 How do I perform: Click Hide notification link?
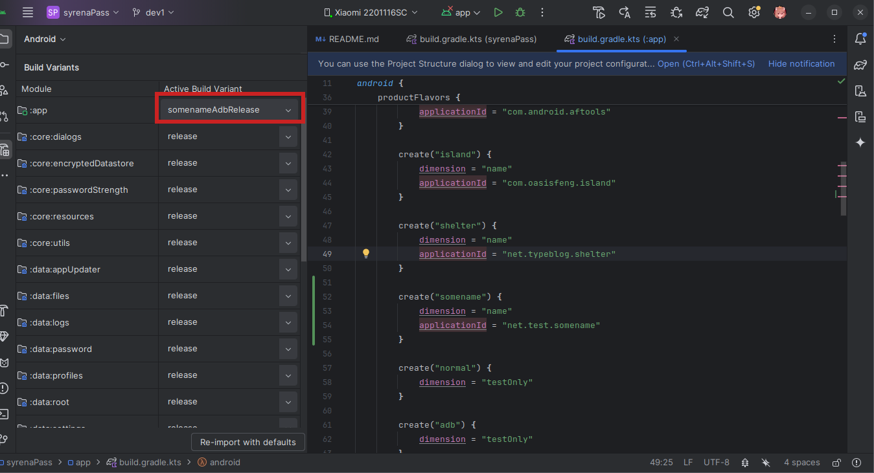click(801, 63)
